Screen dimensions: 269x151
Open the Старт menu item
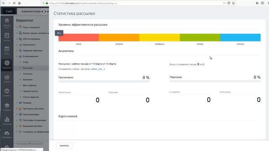click(26, 62)
